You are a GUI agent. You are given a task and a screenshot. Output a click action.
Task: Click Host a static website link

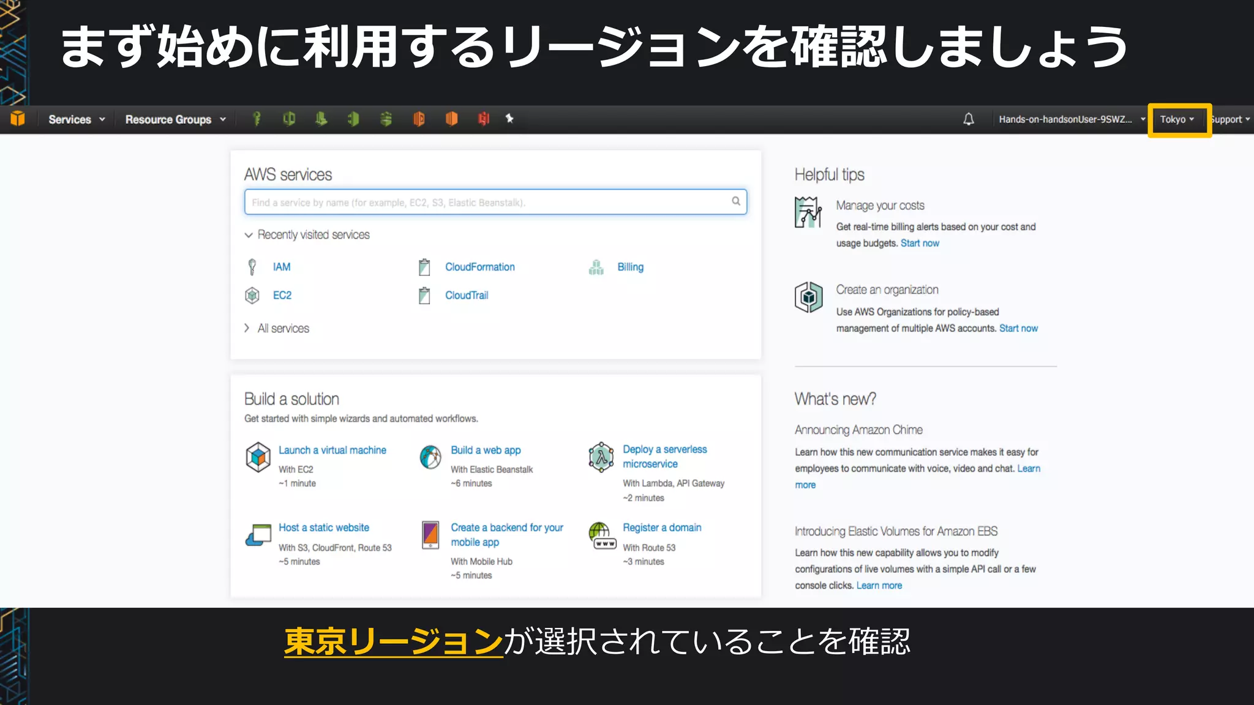(324, 528)
